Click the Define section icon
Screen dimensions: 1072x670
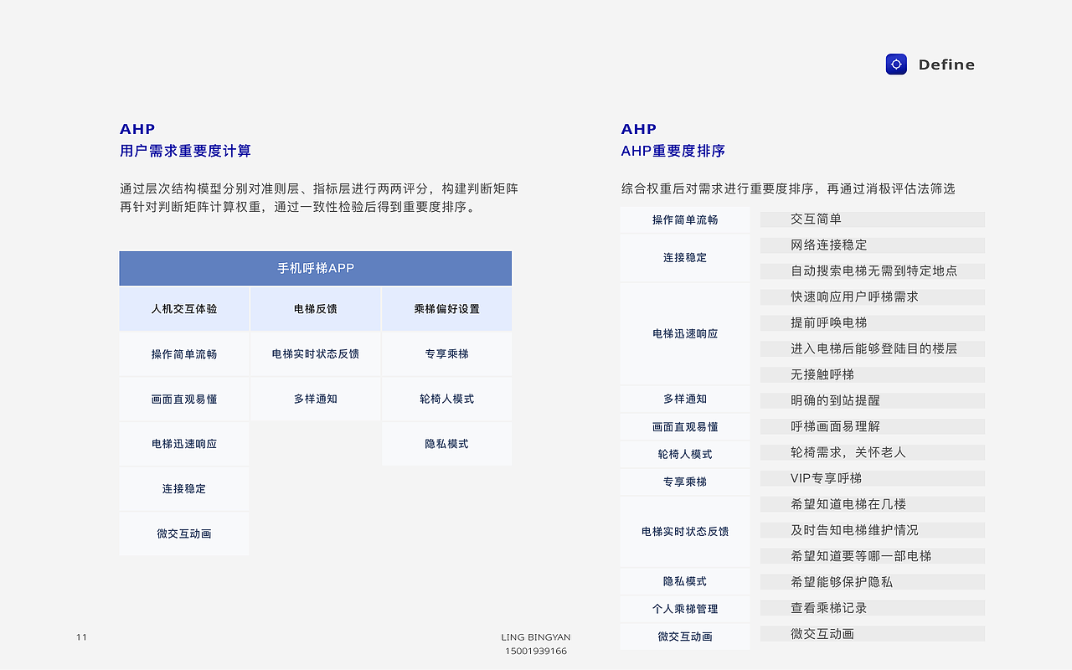[896, 64]
